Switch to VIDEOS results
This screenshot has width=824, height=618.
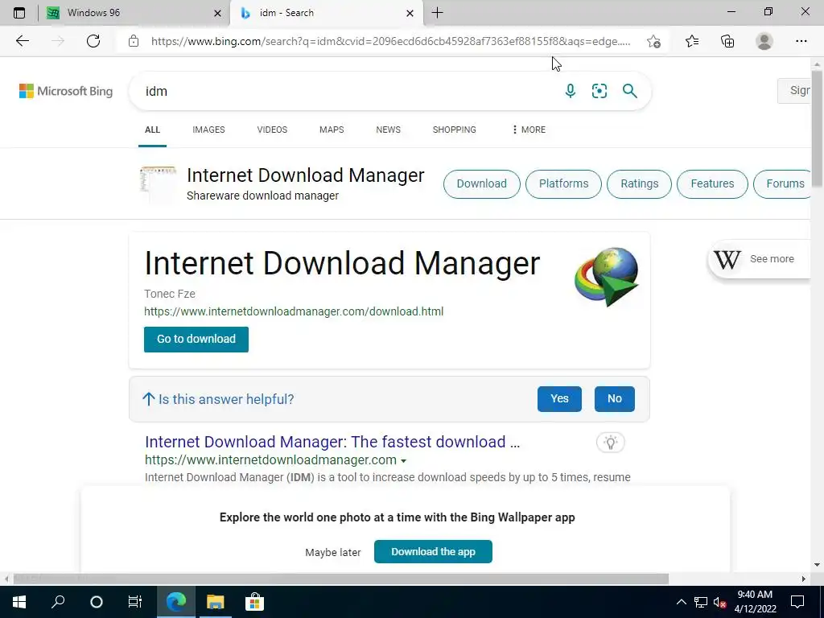point(272,130)
